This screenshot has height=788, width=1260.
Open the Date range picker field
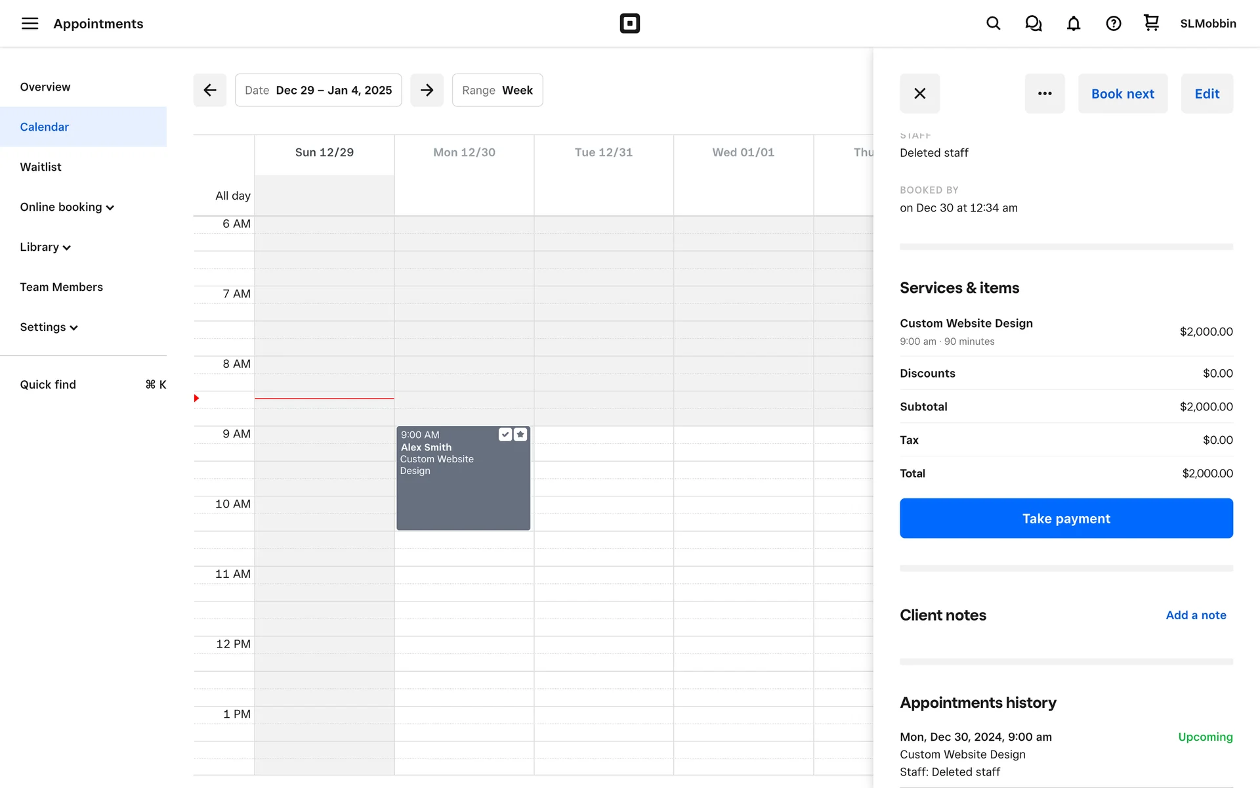tap(318, 90)
